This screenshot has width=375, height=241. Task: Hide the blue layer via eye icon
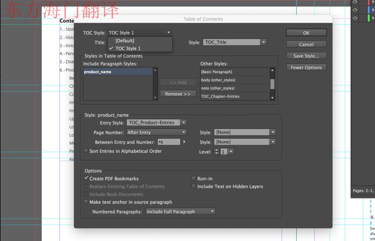coord(355,10)
